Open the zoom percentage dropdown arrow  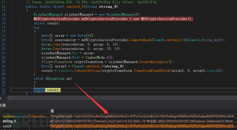[x=6, y=98]
